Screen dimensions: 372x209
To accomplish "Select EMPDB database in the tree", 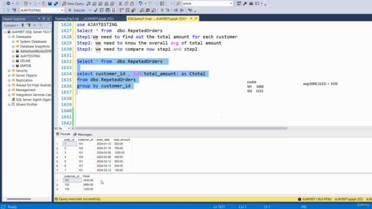I will tap(26, 66).
